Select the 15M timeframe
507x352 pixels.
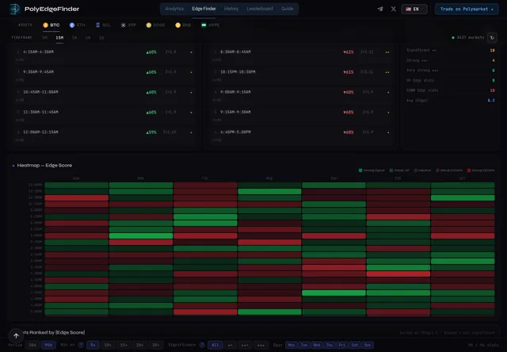pos(59,37)
